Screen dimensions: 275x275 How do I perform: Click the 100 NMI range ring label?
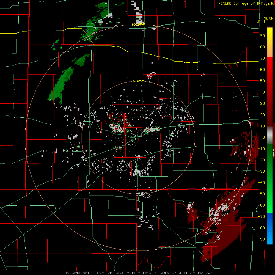138,24
